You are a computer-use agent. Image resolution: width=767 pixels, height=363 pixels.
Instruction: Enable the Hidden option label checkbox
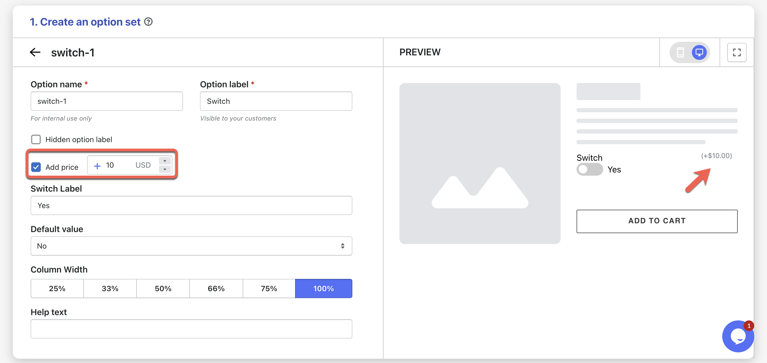(36, 139)
